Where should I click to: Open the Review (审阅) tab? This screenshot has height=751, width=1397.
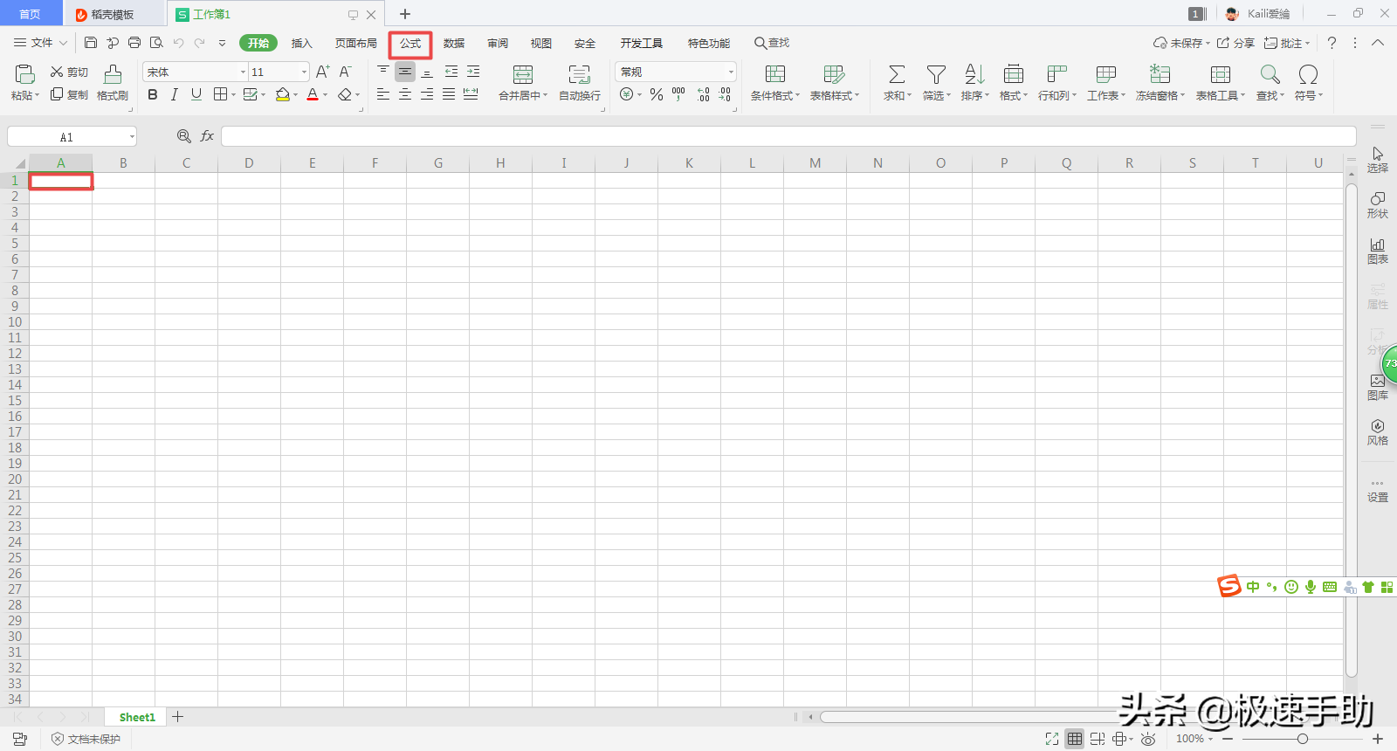(x=498, y=43)
